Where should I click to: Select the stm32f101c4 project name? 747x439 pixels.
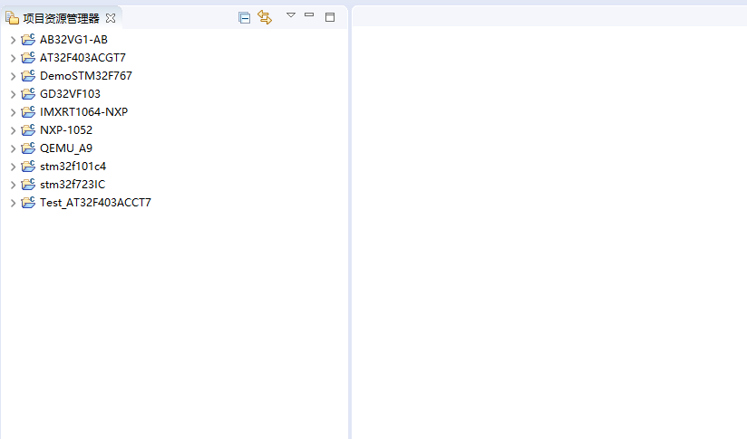click(73, 166)
